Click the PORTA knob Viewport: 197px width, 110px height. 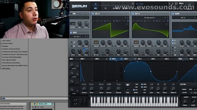(x=185, y=101)
